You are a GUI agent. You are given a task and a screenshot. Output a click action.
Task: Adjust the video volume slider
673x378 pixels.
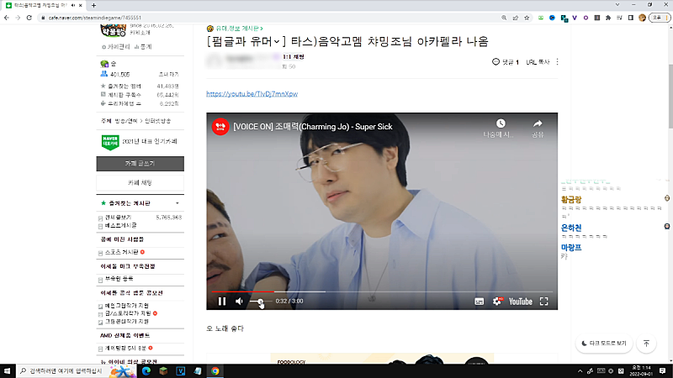click(x=260, y=302)
